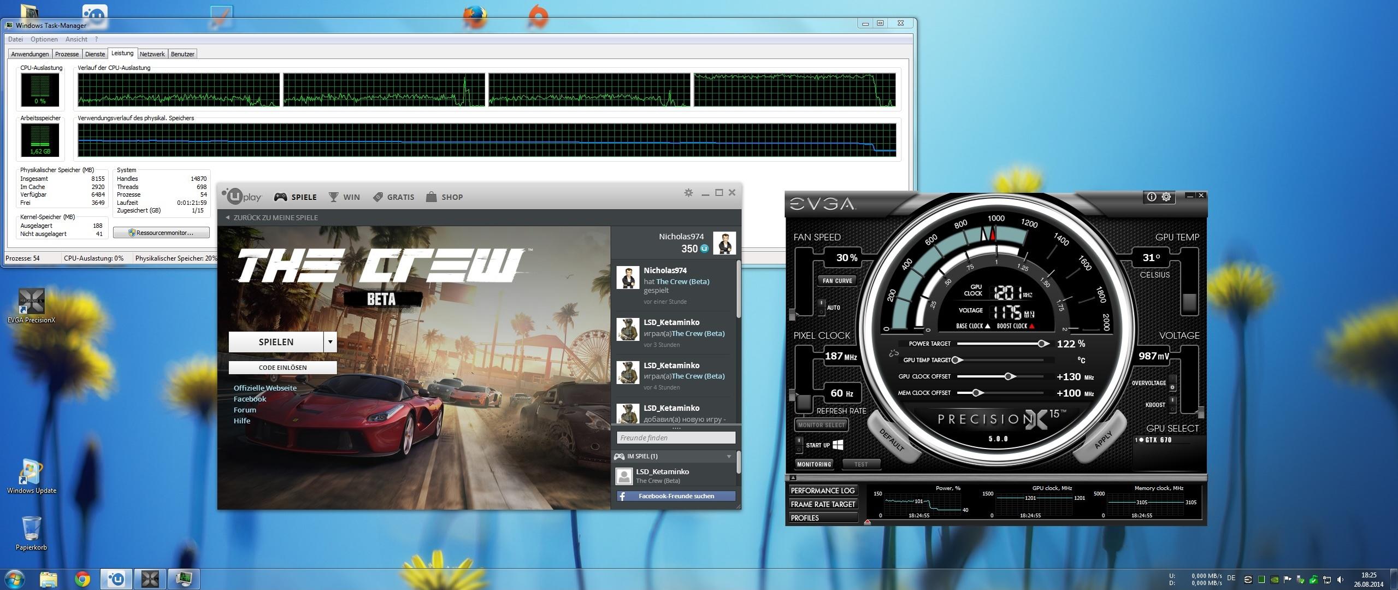The image size is (1398, 590).
Task: Click the Offizielle Webseite link
Action: [265, 388]
